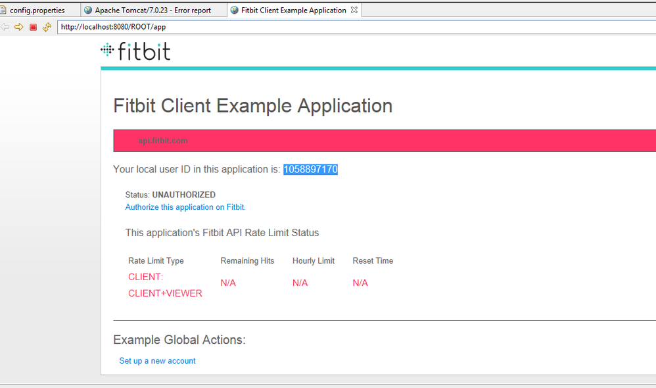Click the globe icon on Fitbit tab
Image resolution: width=656 pixels, height=388 pixels.
point(234,10)
